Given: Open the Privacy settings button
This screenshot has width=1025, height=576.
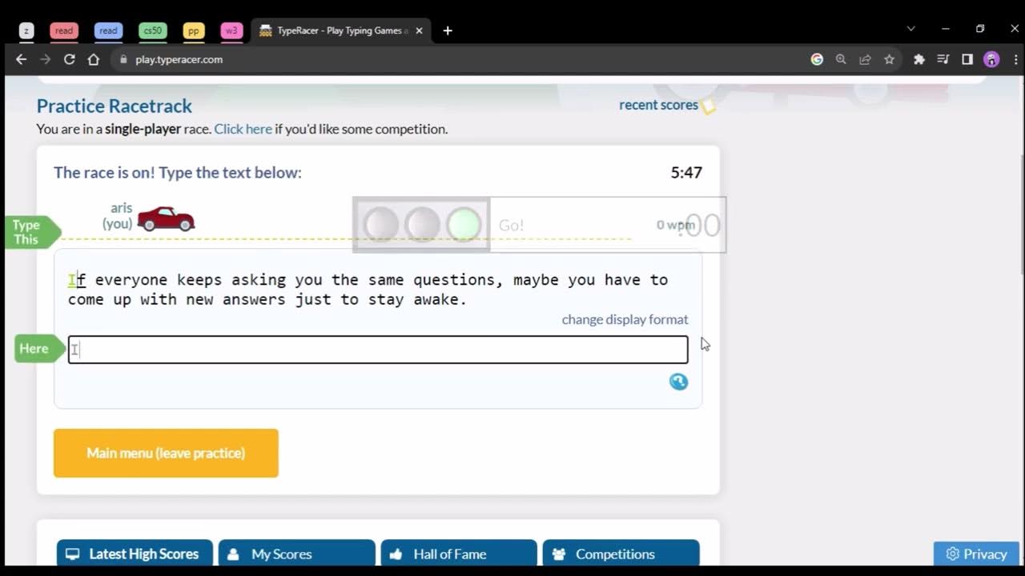Looking at the screenshot, I should [976, 554].
